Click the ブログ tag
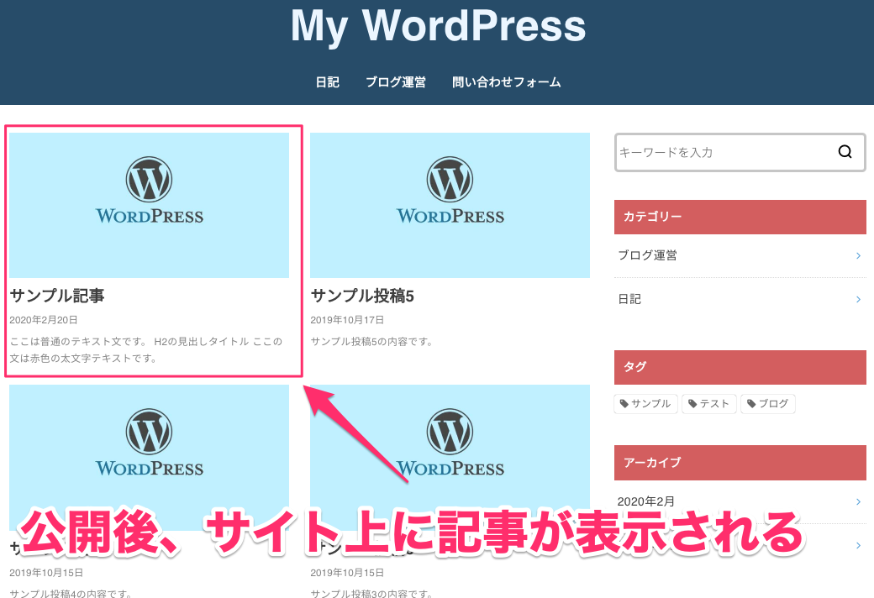The image size is (874, 598). pyautogui.click(x=767, y=404)
